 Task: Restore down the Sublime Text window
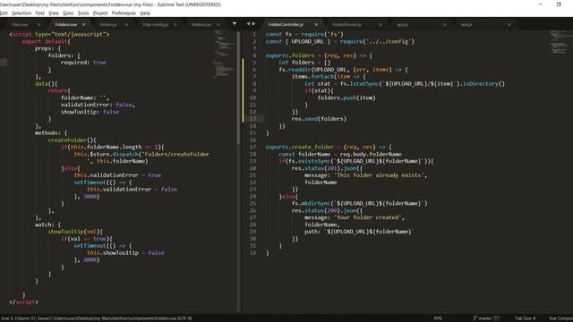coord(559,4)
